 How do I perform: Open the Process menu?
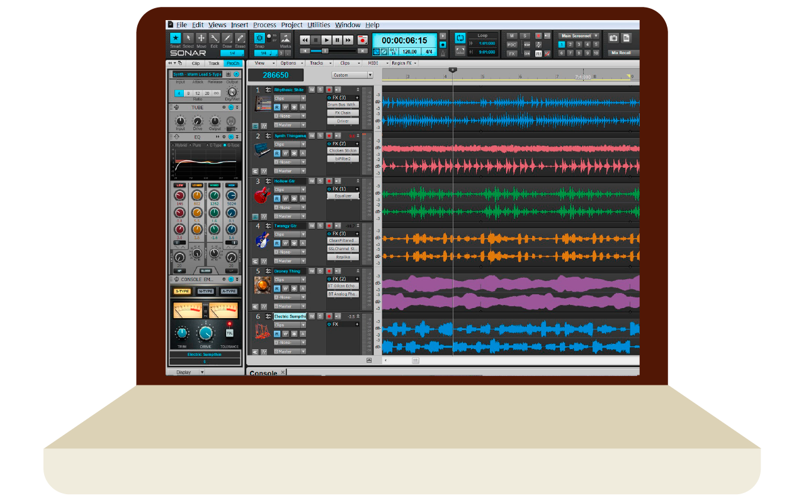coord(264,25)
